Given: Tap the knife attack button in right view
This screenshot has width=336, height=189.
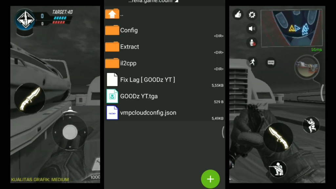Looking at the screenshot, I should (x=278, y=137).
